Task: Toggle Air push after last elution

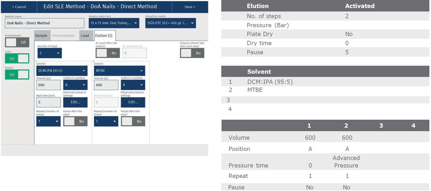Action: click(x=108, y=53)
